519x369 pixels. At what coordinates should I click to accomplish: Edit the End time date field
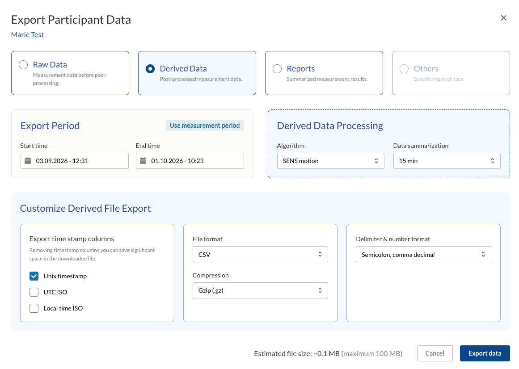tap(190, 161)
